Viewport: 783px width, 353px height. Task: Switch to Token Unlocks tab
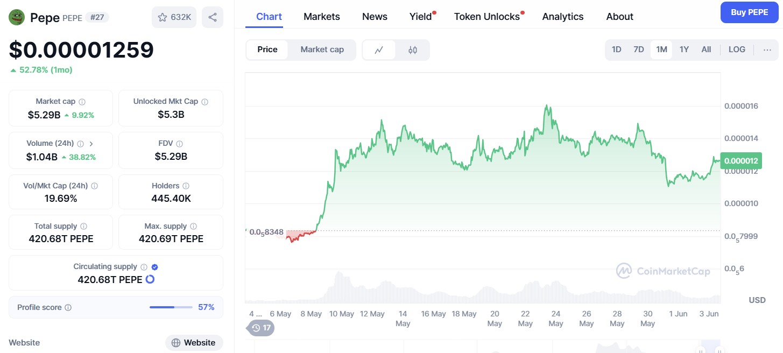tap(486, 17)
